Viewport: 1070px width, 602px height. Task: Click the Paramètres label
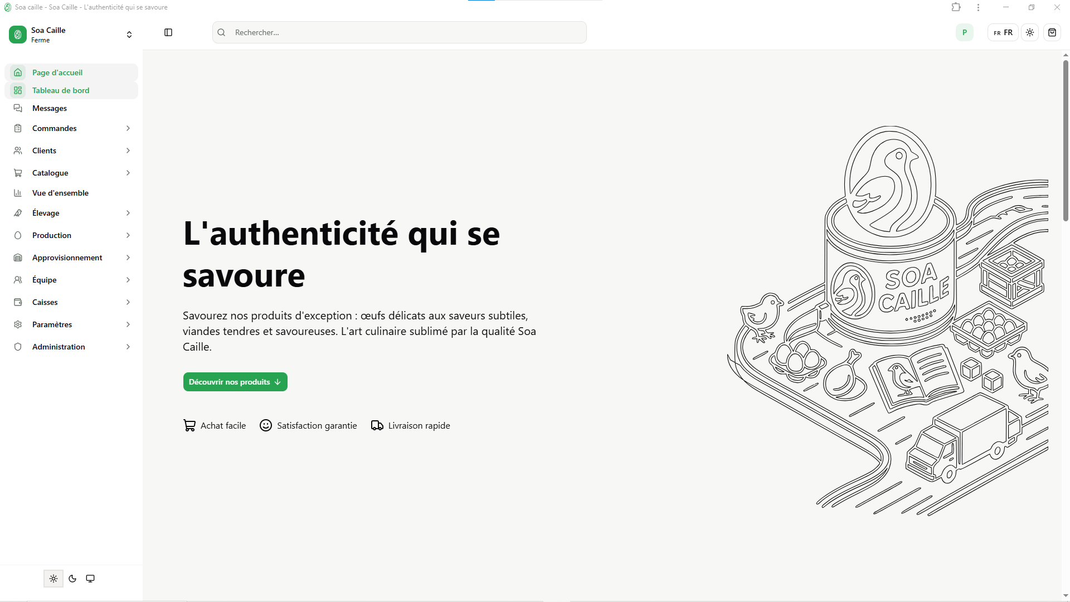[52, 324]
